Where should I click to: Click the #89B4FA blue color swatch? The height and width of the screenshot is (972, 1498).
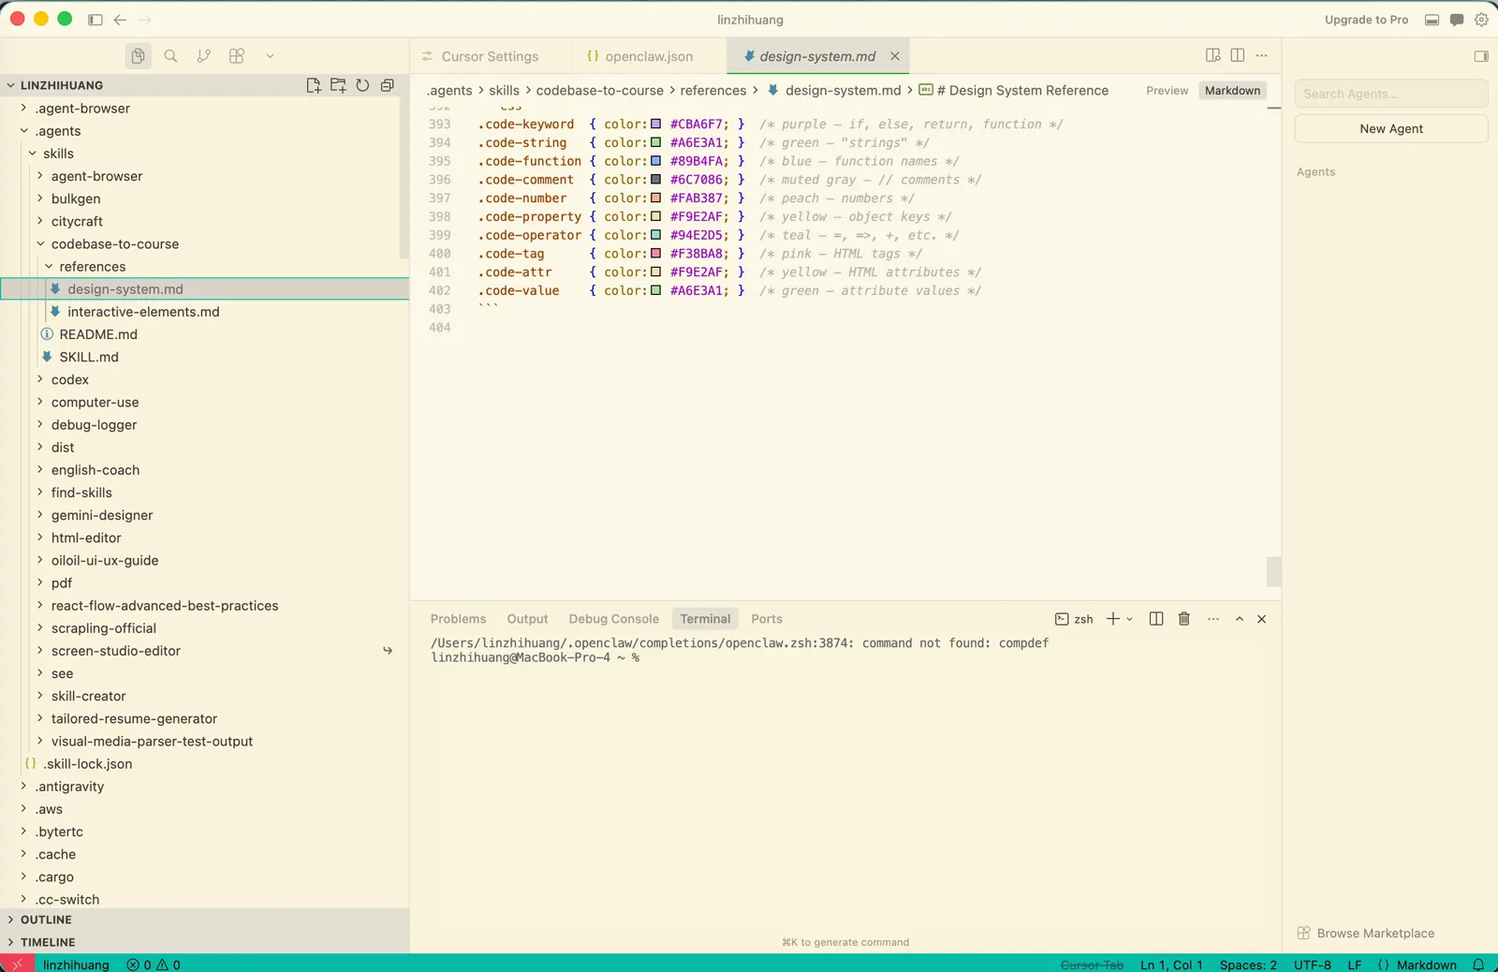coord(656,161)
